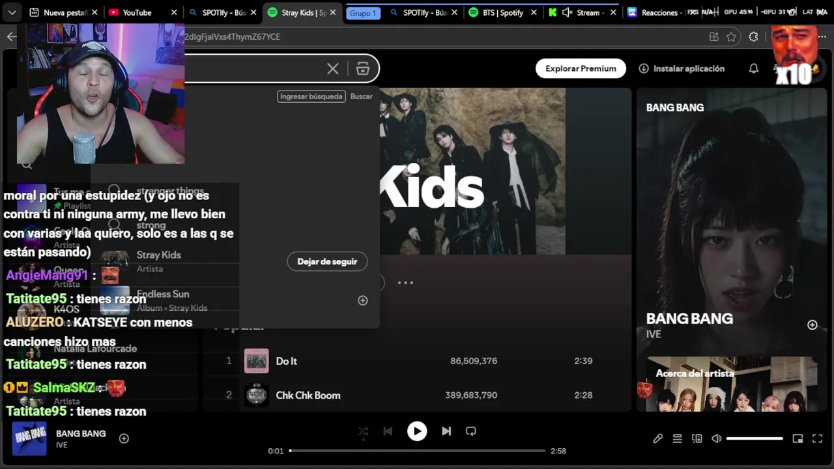Go back with the browser back arrow
The width and height of the screenshot is (834, 469).
[11, 36]
